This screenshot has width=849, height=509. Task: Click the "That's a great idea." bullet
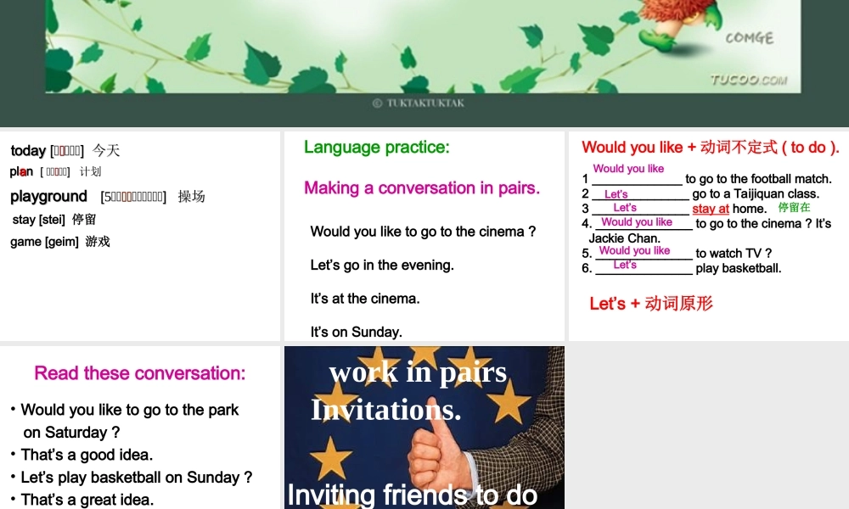coord(87,500)
